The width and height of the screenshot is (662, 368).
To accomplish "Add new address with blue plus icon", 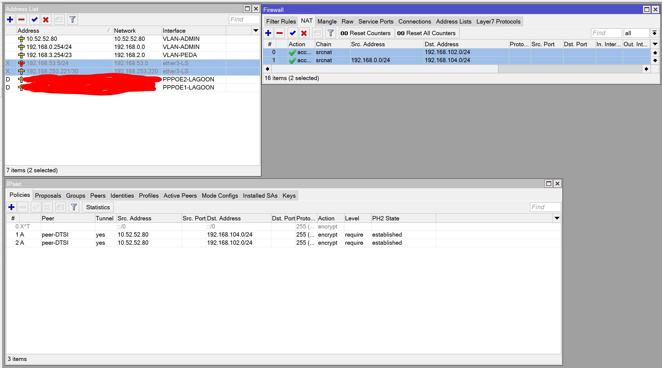I will click(10, 19).
